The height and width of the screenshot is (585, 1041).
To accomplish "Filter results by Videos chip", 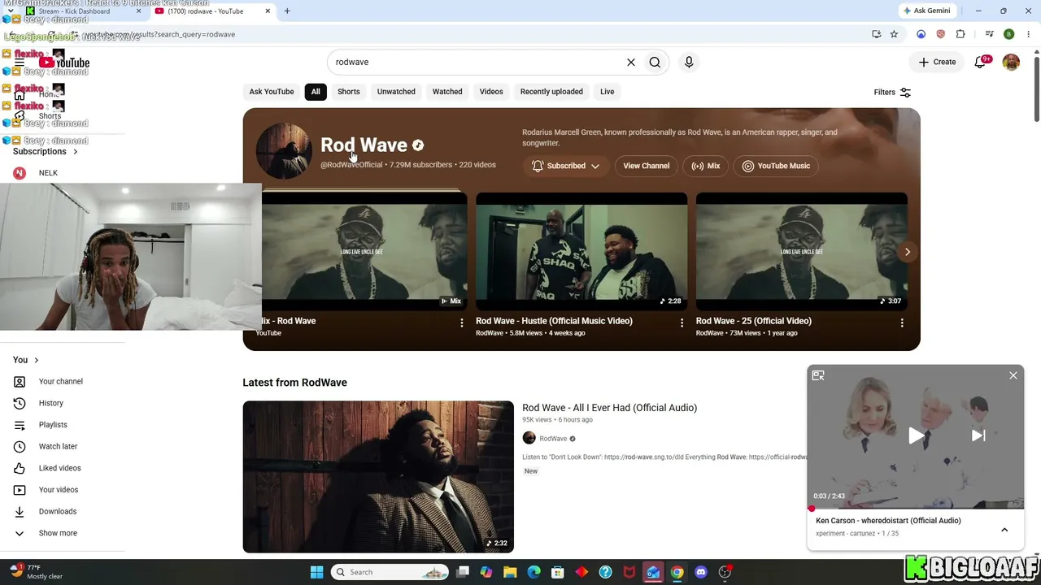I will [x=491, y=92].
